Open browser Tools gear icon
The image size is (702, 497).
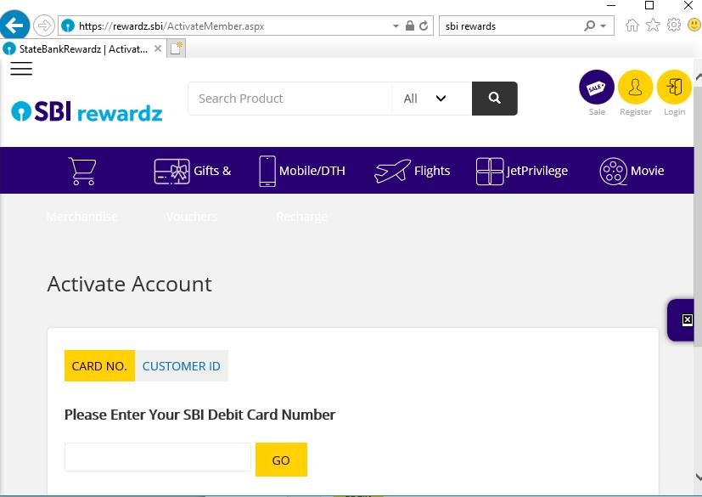pyautogui.click(x=674, y=25)
